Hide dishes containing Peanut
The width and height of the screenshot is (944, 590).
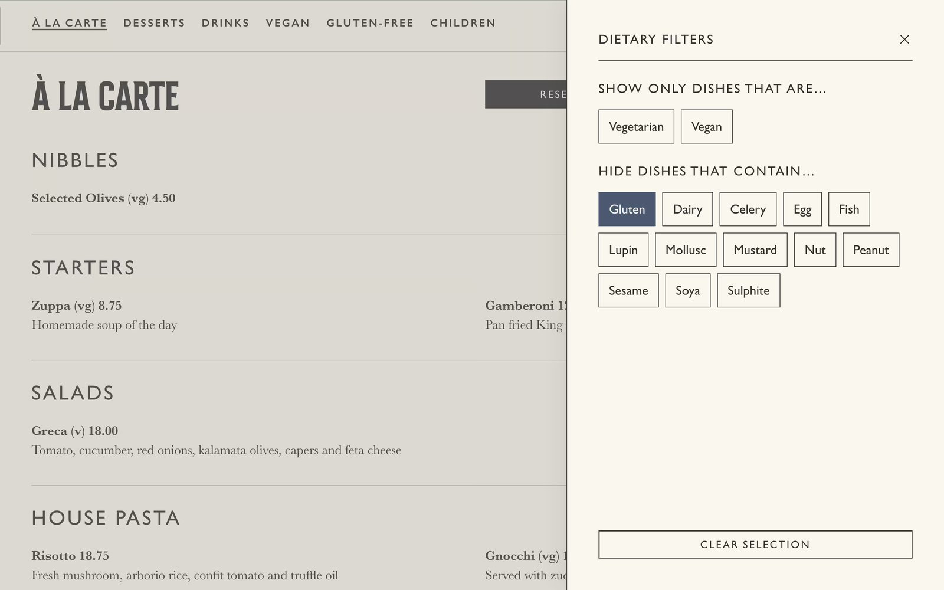tap(870, 250)
